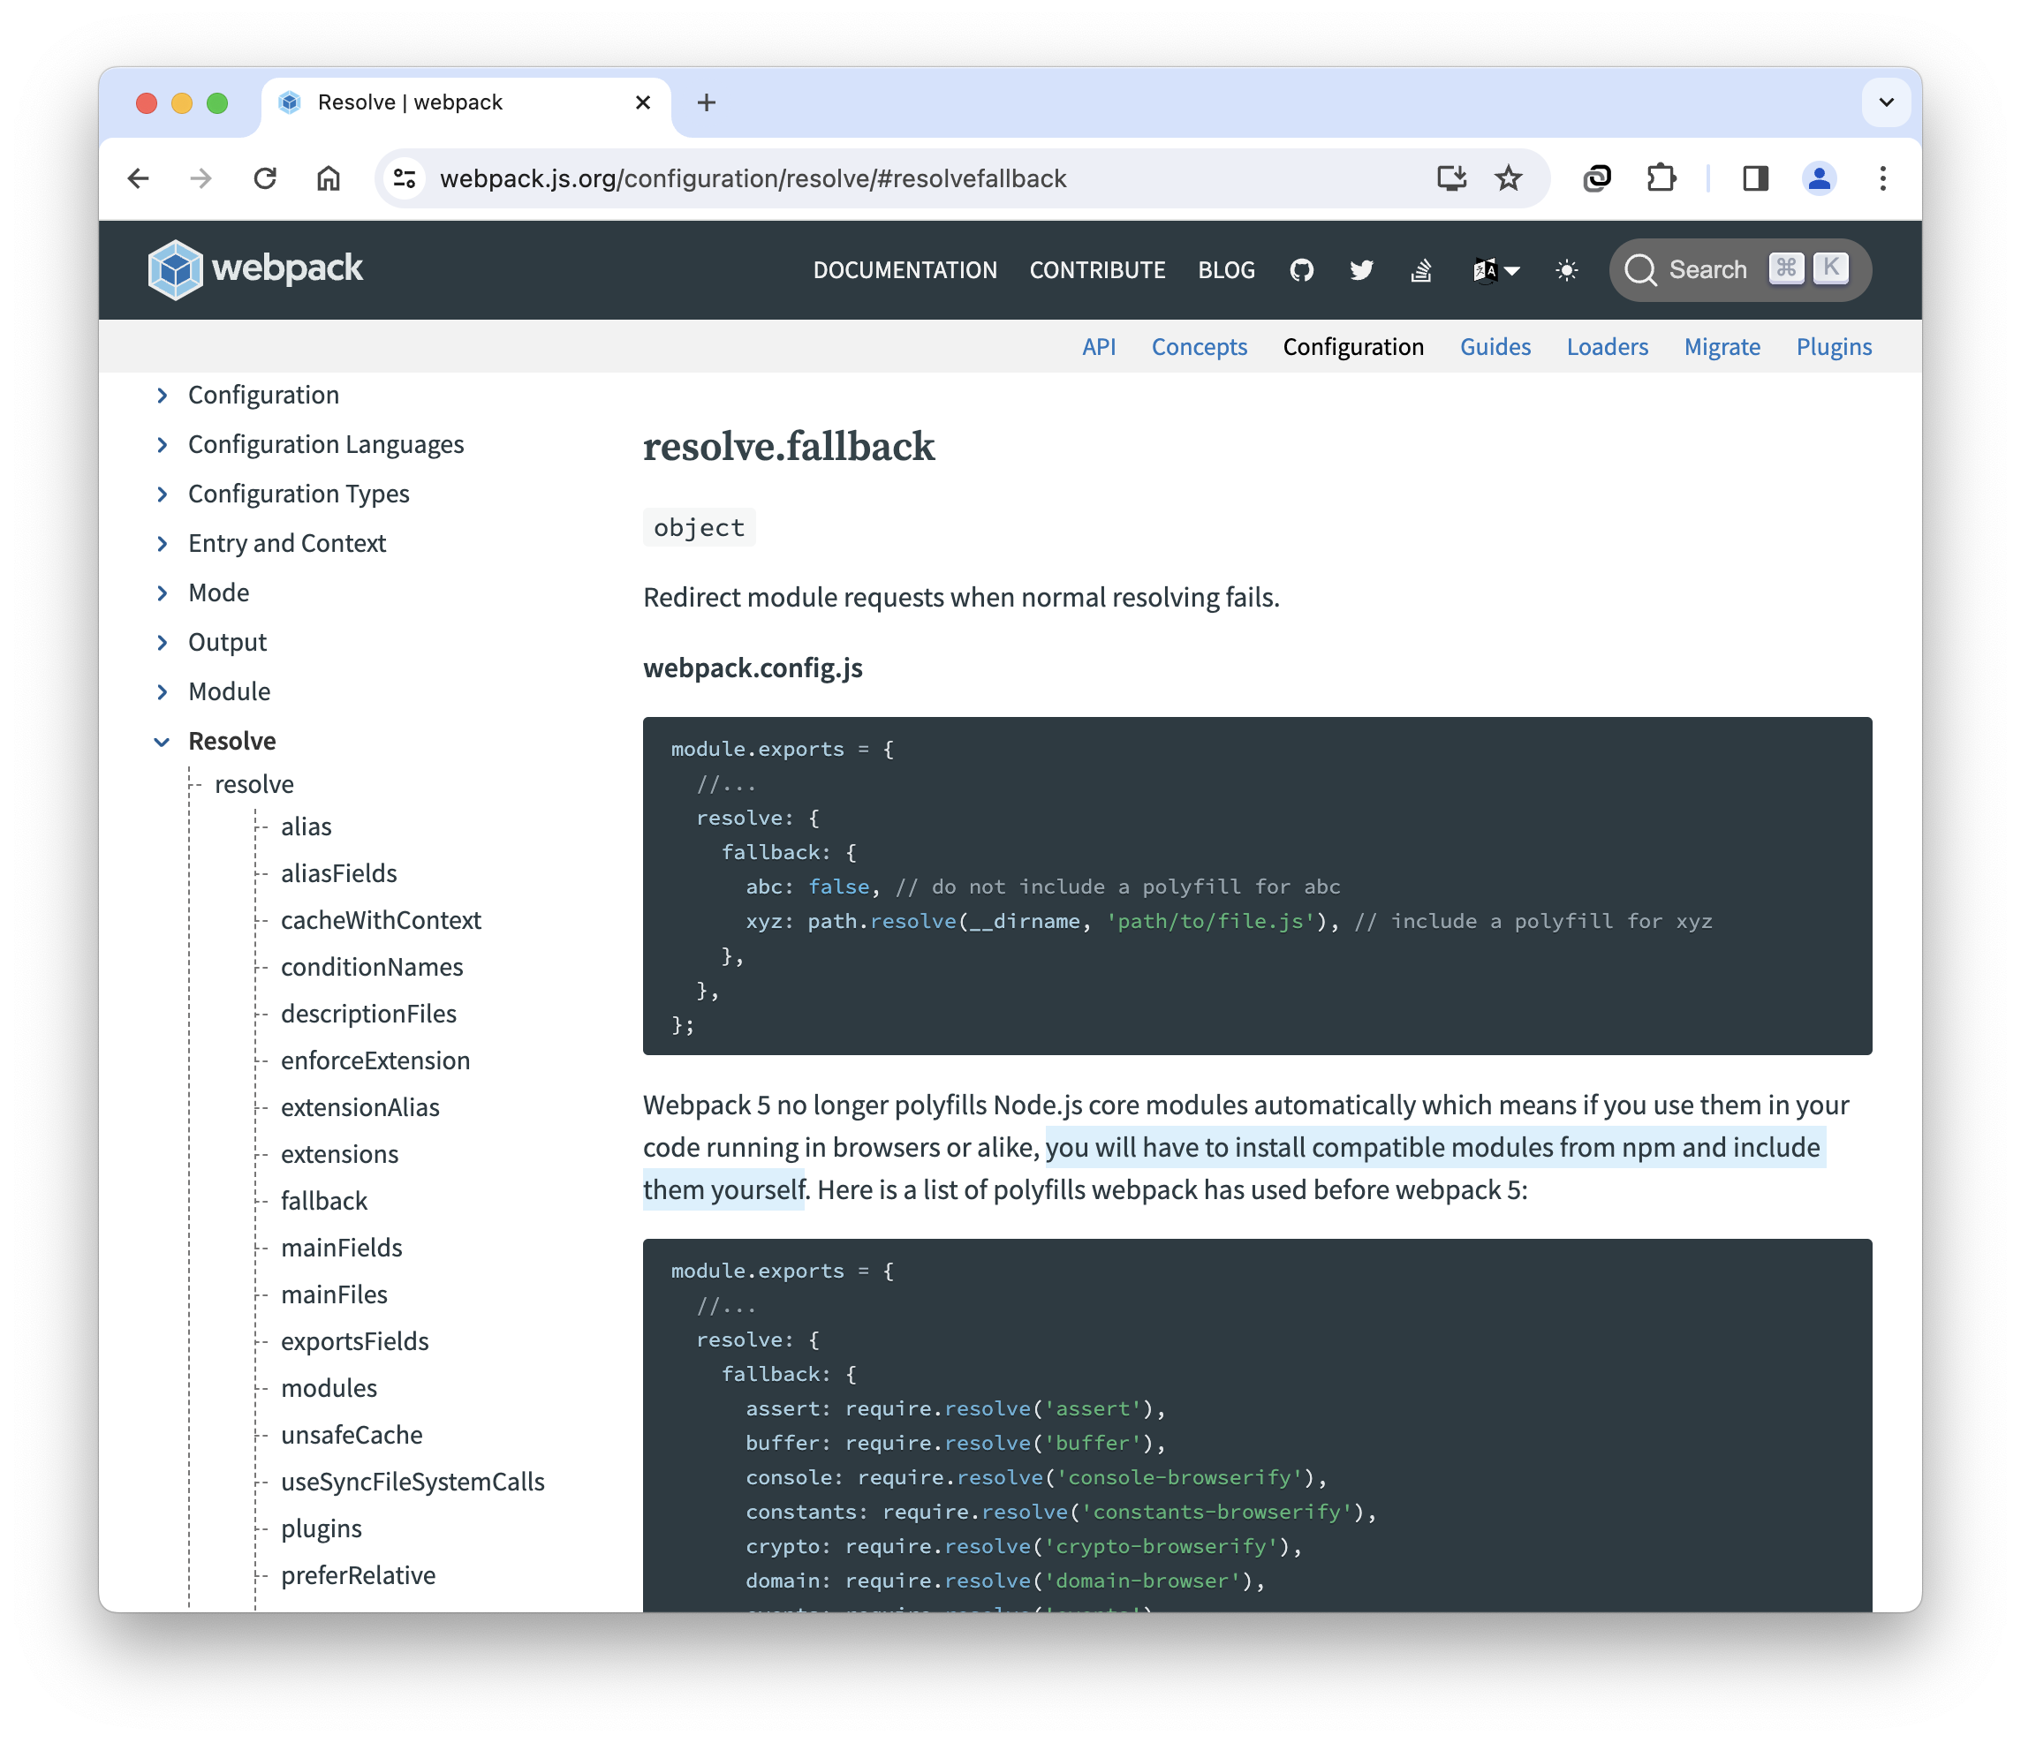This screenshot has width=2021, height=1743.
Task: Reload the page
Action: click(x=265, y=178)
